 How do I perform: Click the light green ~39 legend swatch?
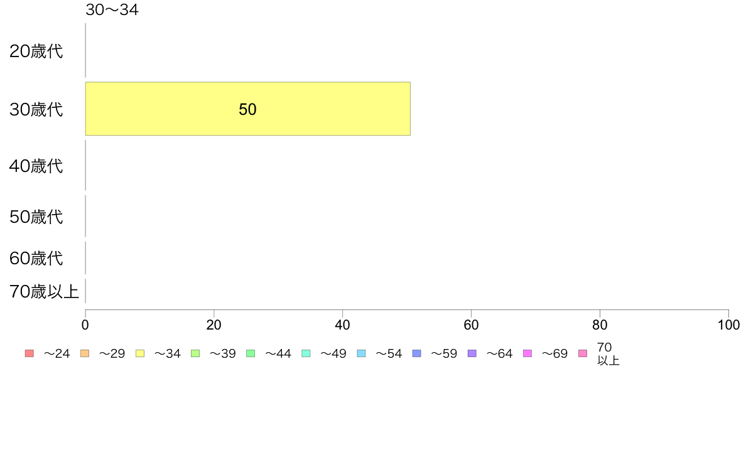click(195, 353)
